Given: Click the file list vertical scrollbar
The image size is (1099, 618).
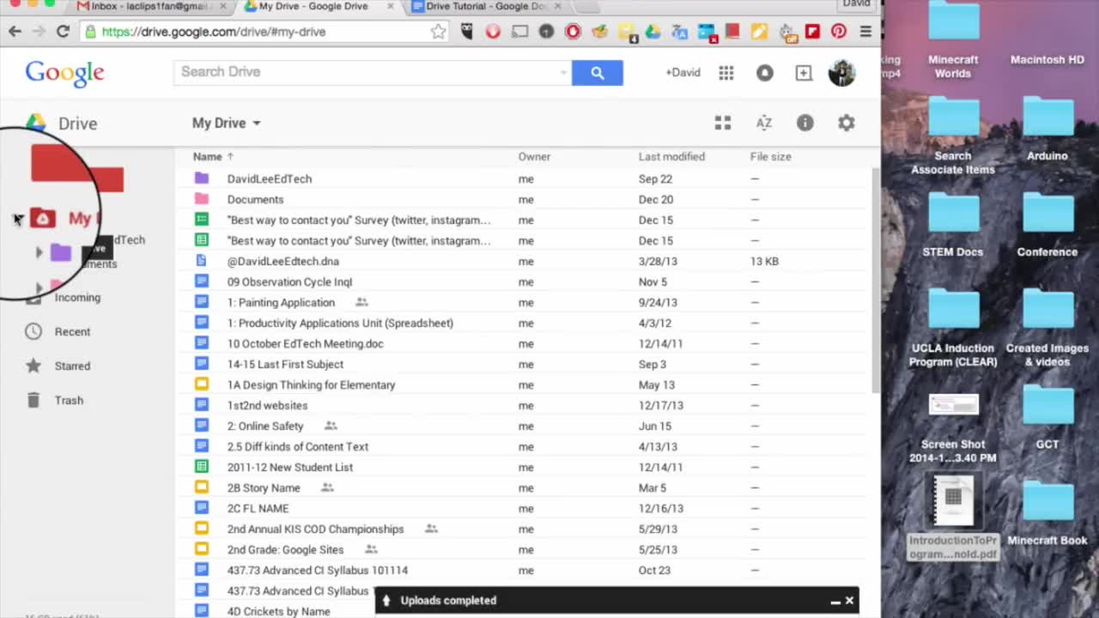Looking at the screenshot, I should (875, 280).
